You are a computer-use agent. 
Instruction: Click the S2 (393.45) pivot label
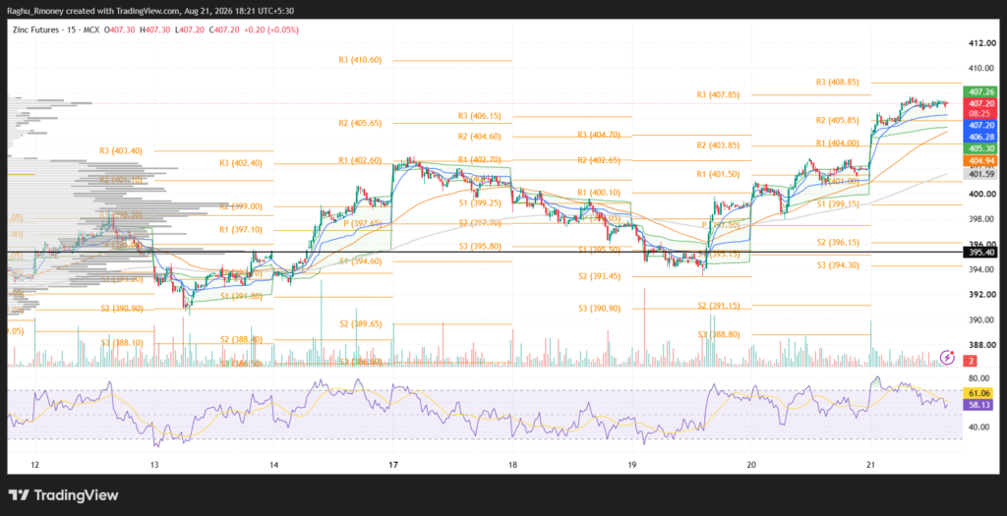pyautogui.click(x=599, y=276)
